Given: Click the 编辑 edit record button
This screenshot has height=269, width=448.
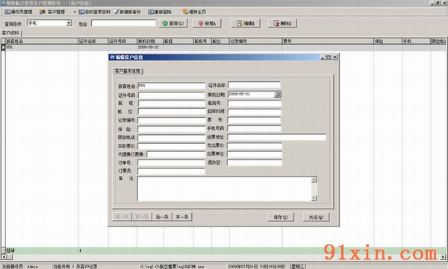Looking at the screenshot, I should point(246,23).
